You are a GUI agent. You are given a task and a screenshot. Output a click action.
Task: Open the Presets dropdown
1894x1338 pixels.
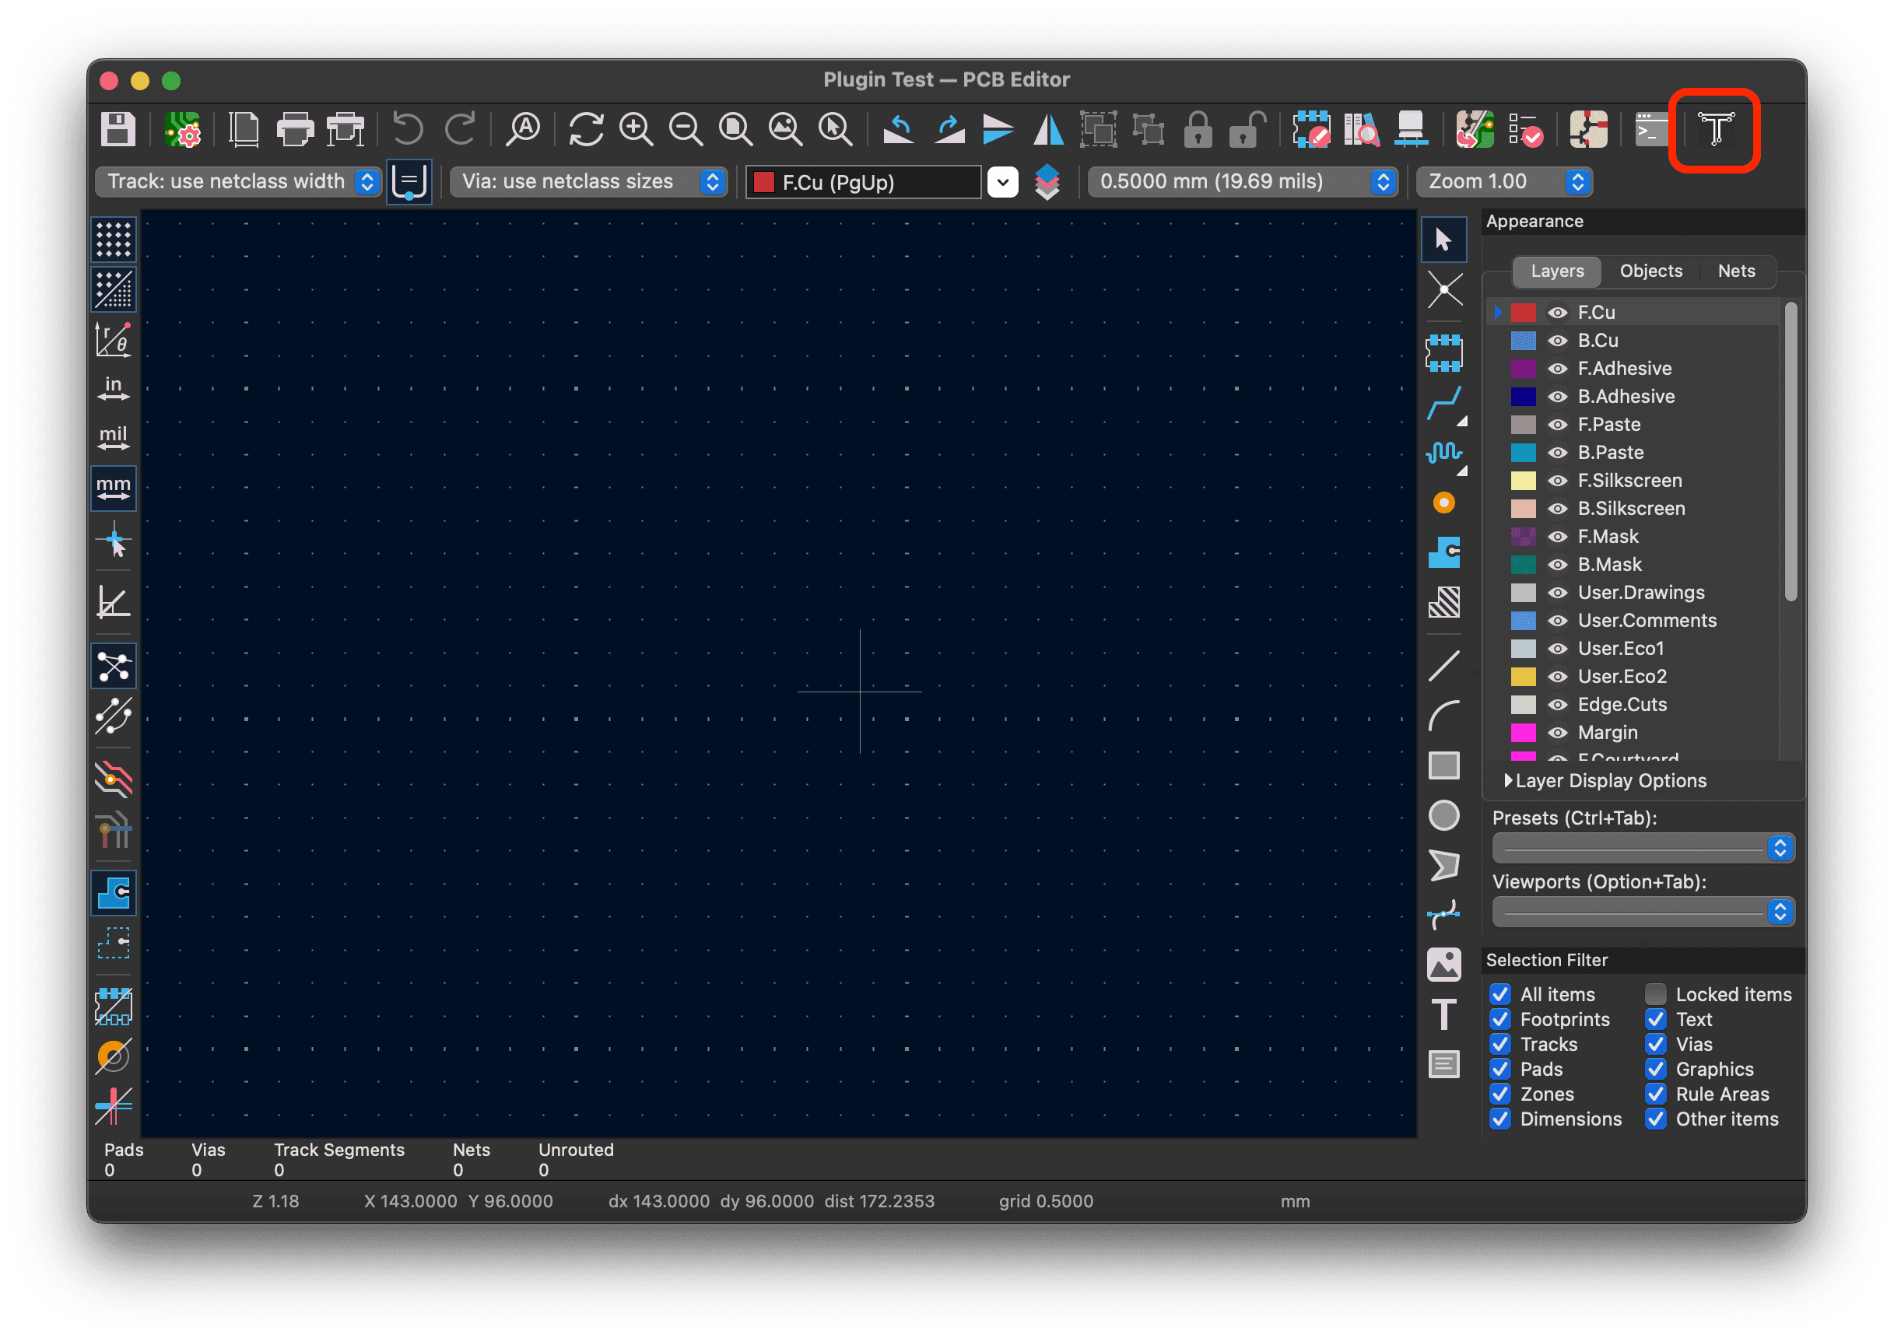coord(1643,848)
